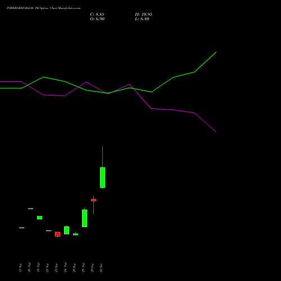Click the 21 Sep date label
The width and height of the screenshot is (281, 281).
(x=47, y=268)
